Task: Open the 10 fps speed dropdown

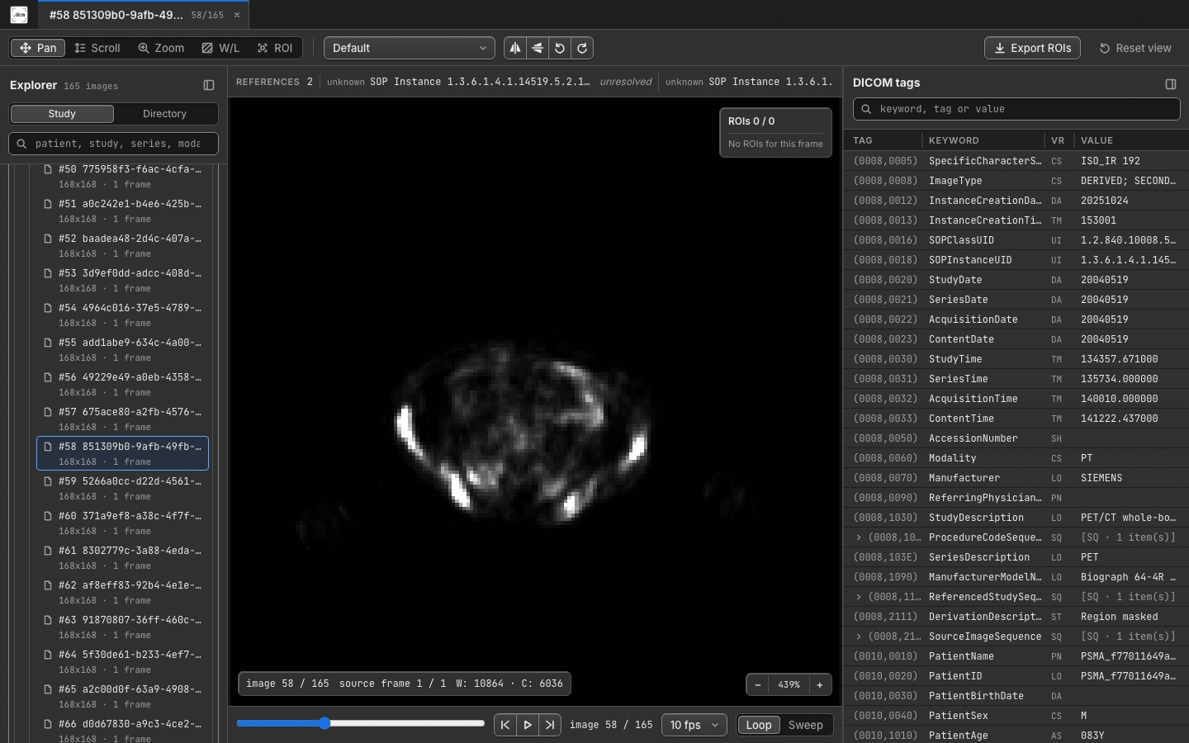Action: tap(694, 725)
